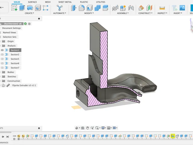Select the yellow highlighted feature in timeline

[173, 136]
